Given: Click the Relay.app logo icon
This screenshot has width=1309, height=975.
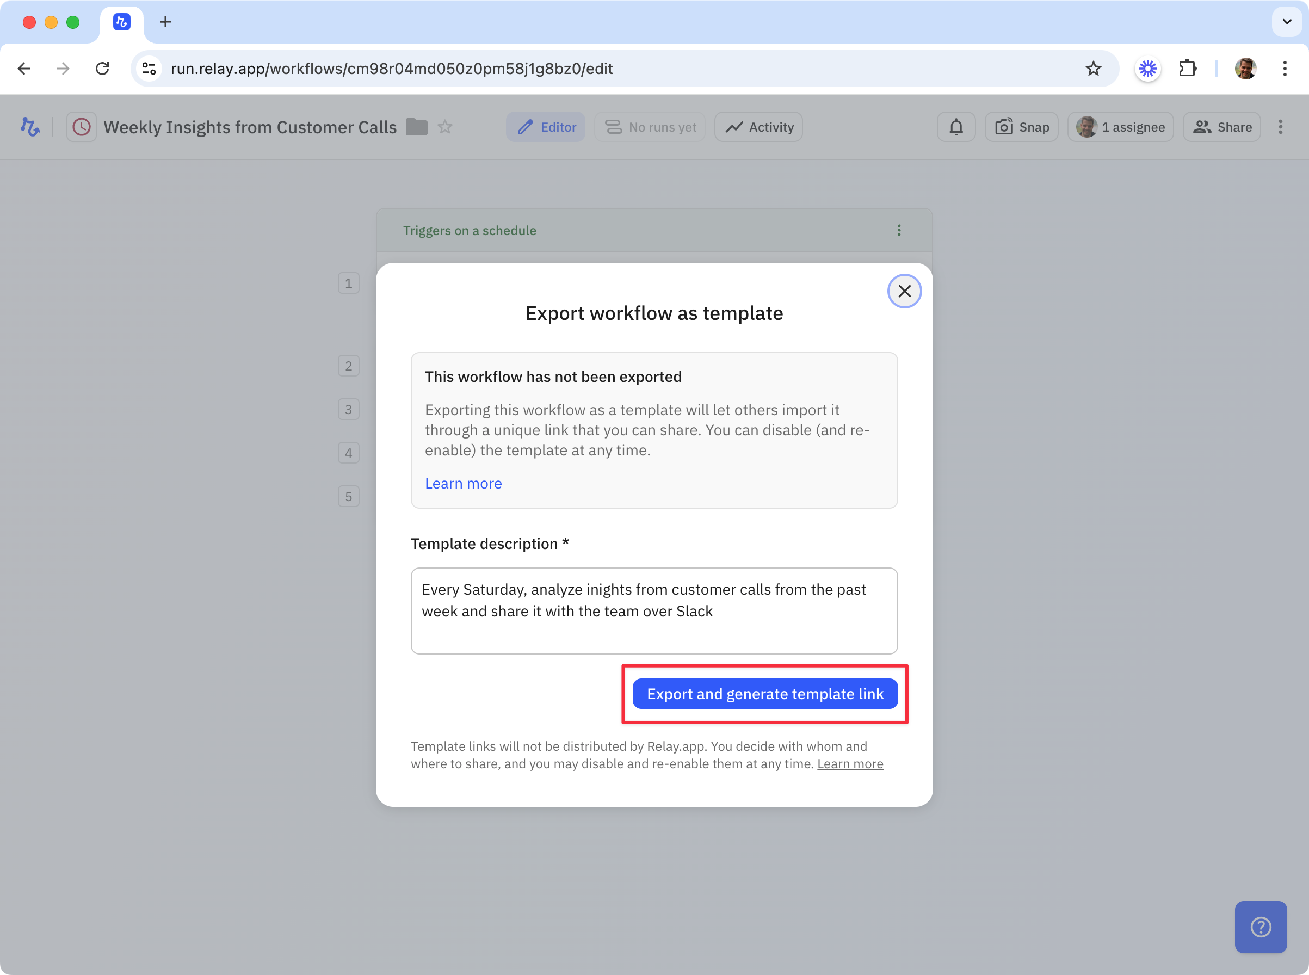Looking at the screenshot, I should 30,127.
